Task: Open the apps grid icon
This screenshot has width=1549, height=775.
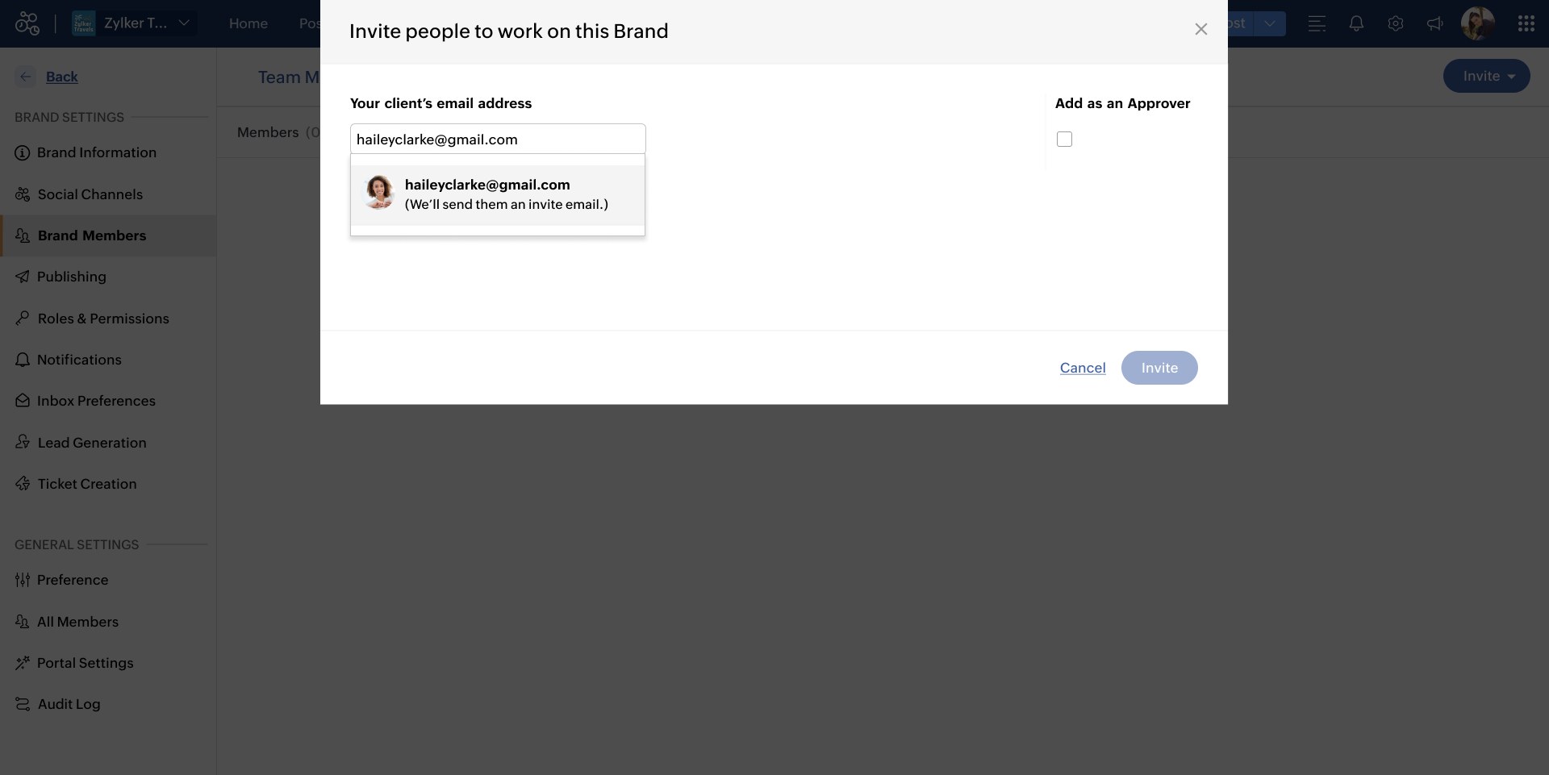Action: (1526, 23)
